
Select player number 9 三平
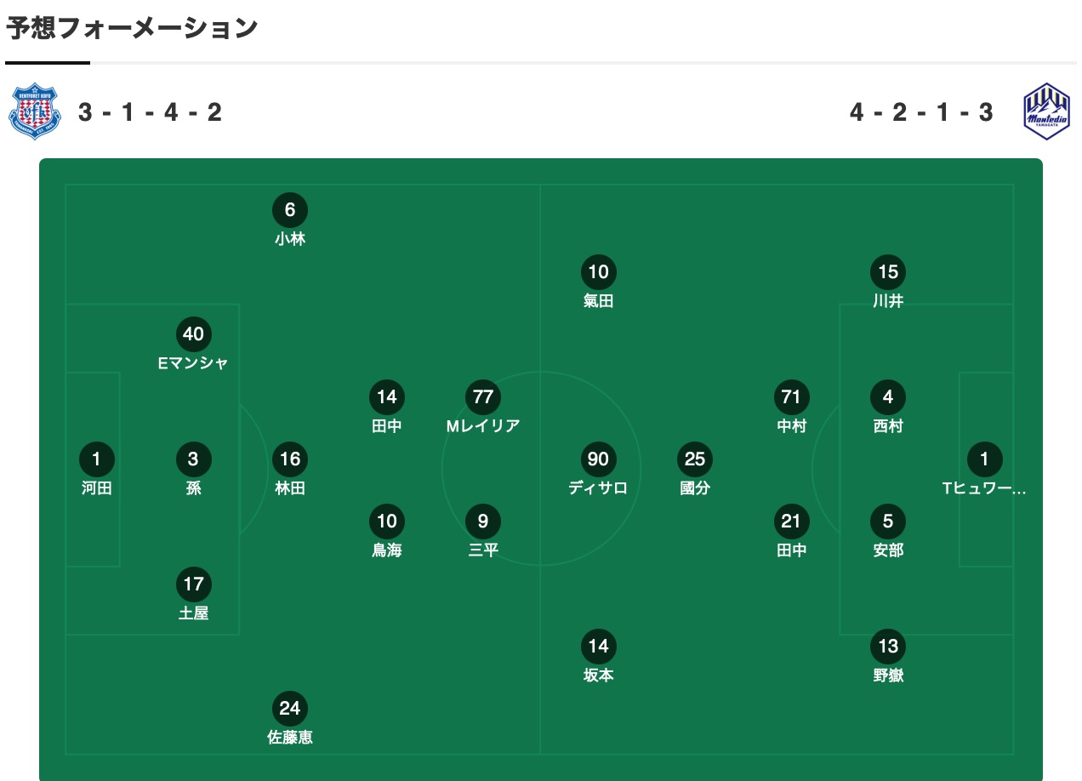click(x=483, y=532)
